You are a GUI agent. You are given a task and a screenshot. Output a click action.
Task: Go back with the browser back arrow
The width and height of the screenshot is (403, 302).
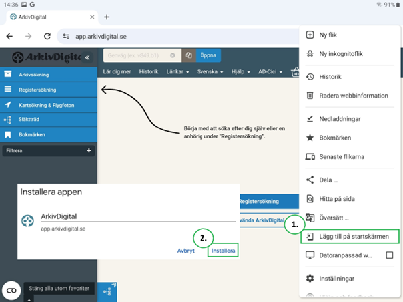(x=9, y=37)
